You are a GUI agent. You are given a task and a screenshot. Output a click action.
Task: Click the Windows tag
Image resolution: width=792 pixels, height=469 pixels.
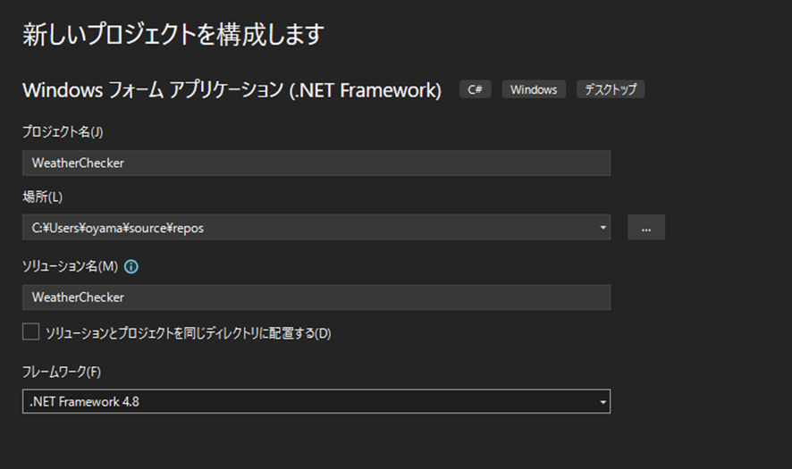tap(534, 89)
